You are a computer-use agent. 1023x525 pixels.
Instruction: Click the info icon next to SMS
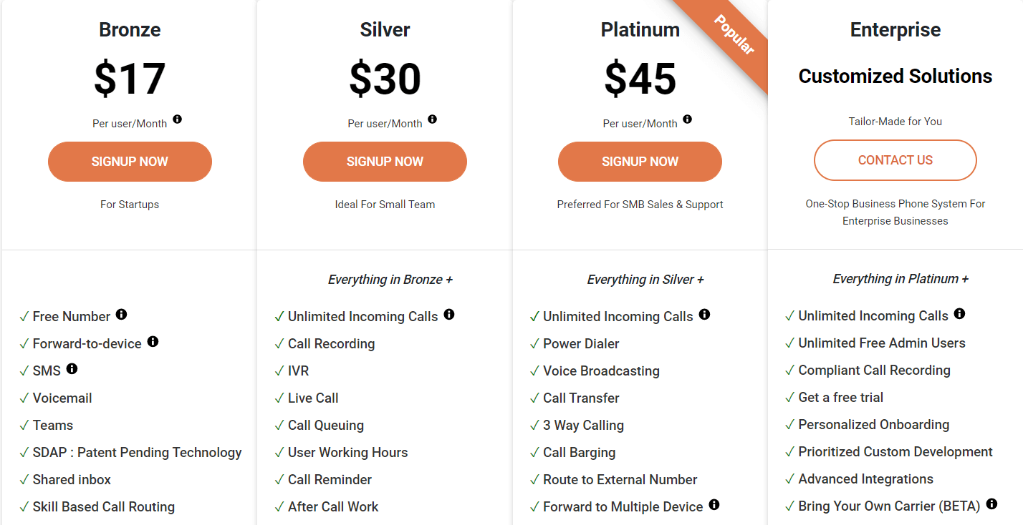(72, 368)
